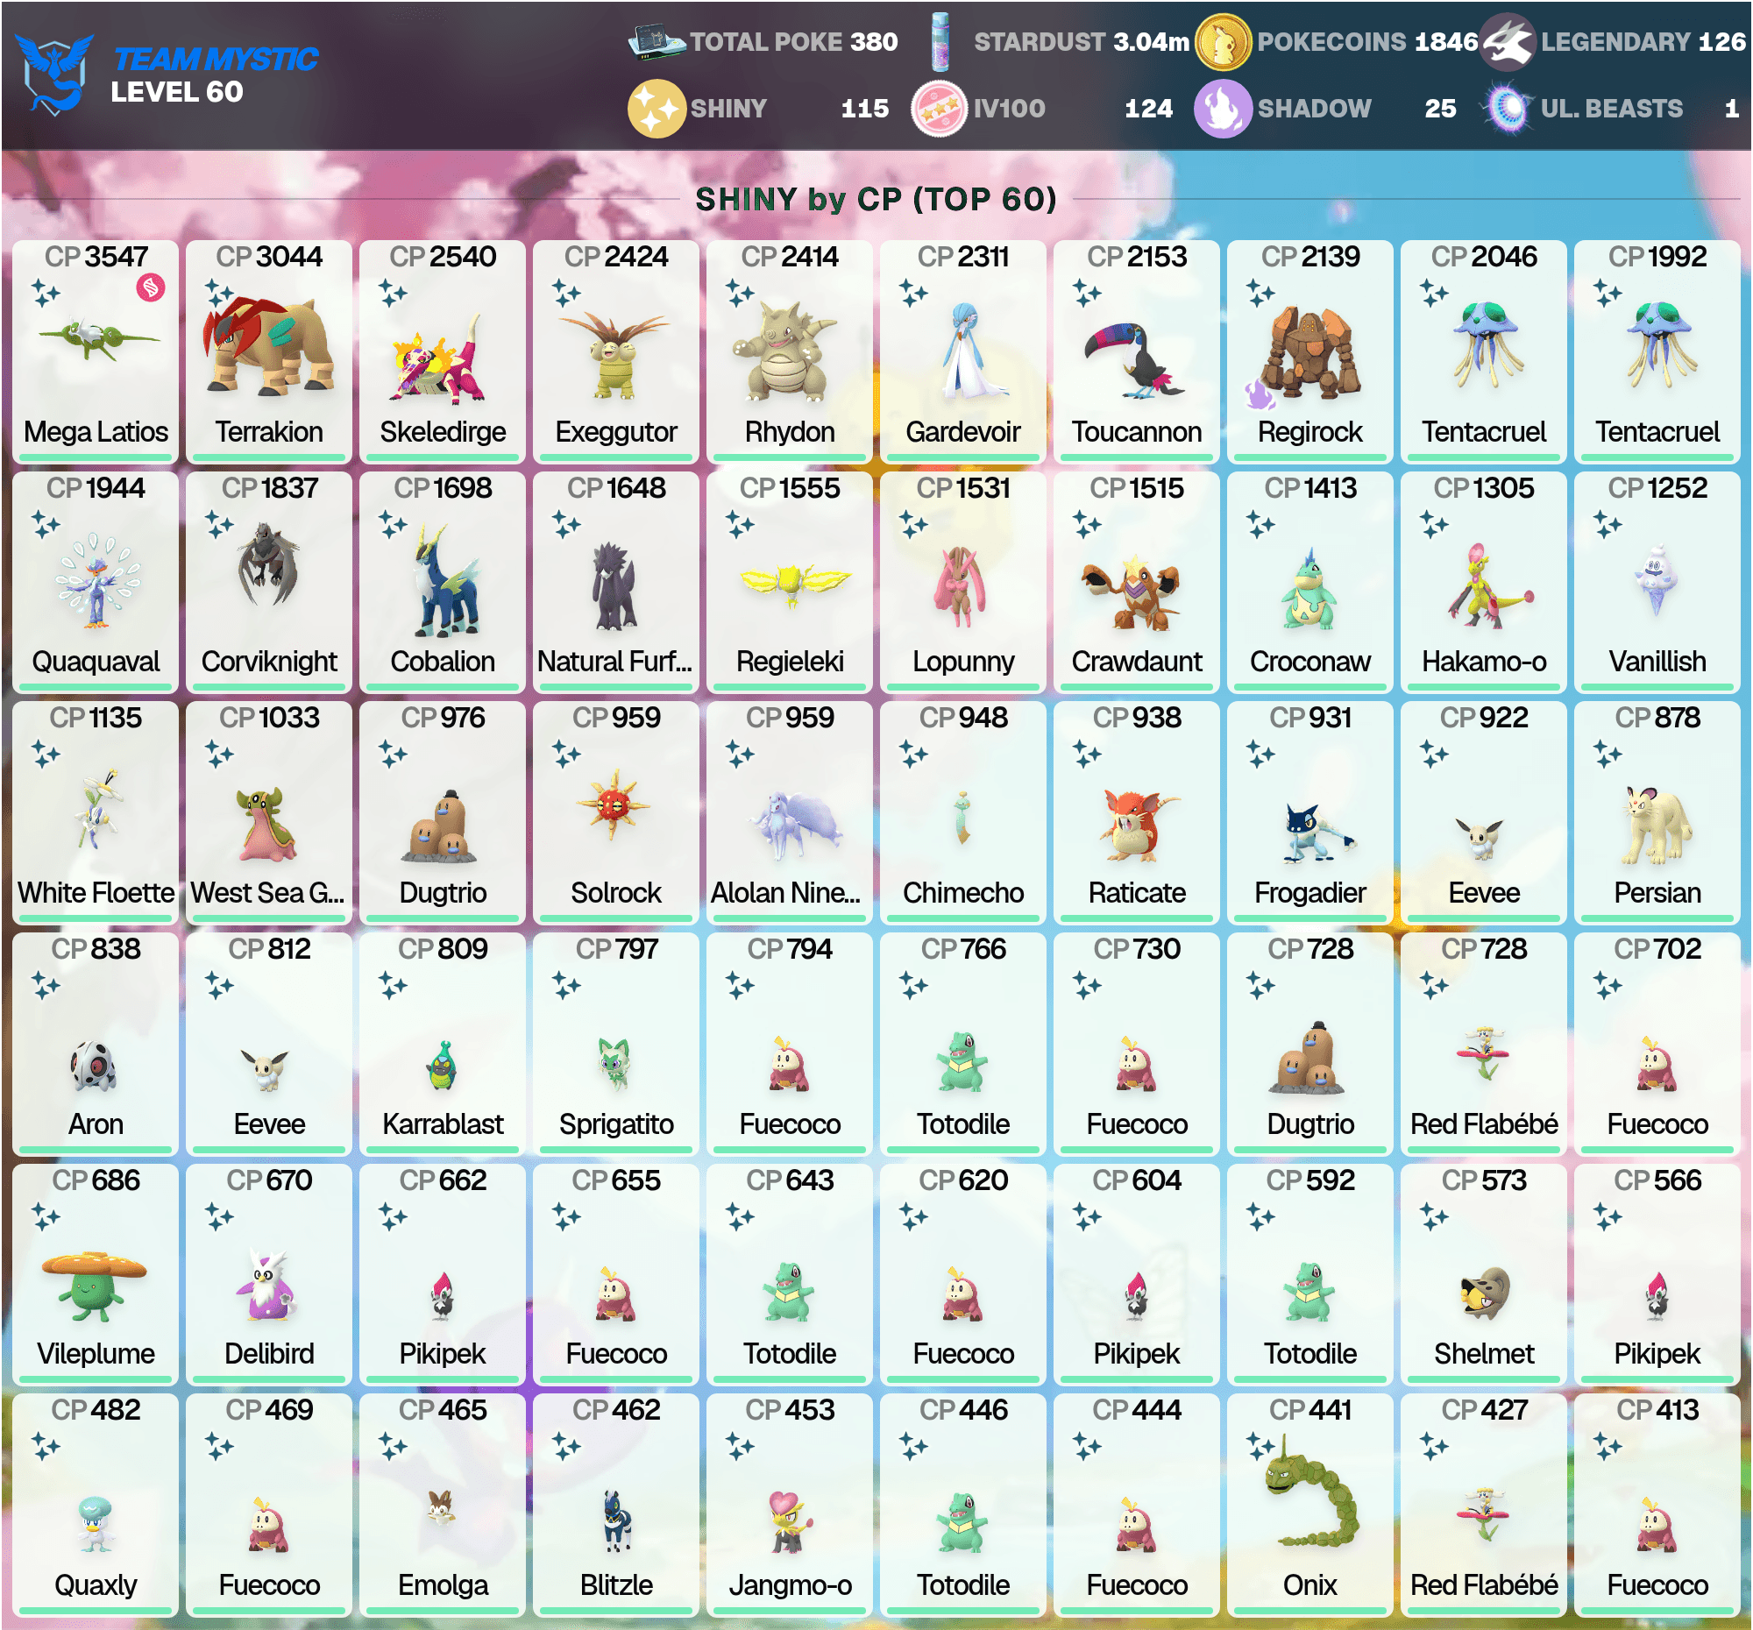Click the Mega badge on Mega Latios

point(151,287)
